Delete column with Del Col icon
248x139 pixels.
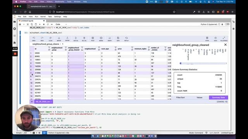84,39
